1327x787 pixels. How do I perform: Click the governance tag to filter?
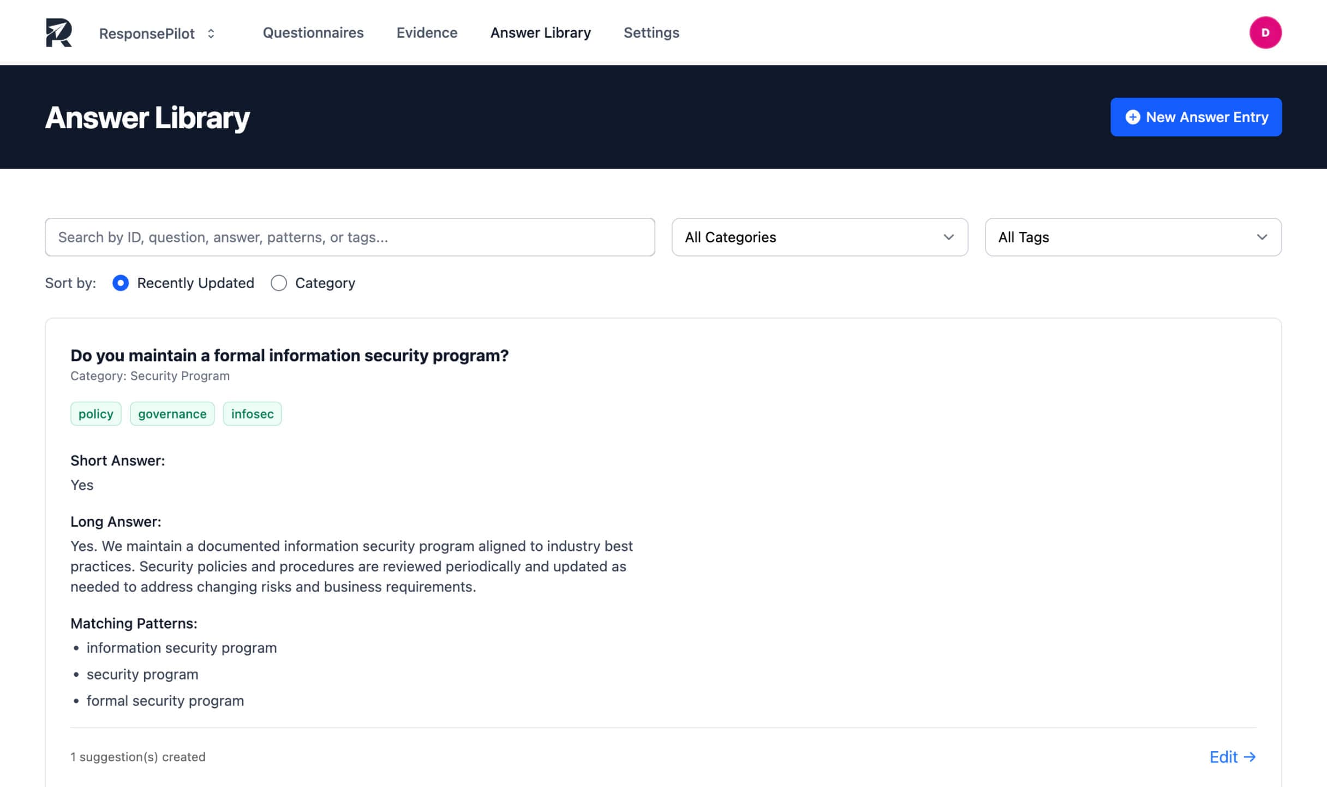172,414
